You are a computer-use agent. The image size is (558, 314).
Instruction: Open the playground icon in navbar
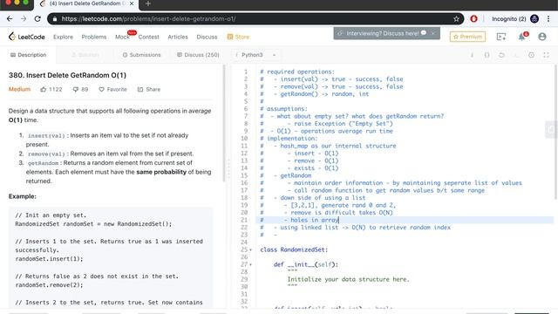(x=501, y=37)
